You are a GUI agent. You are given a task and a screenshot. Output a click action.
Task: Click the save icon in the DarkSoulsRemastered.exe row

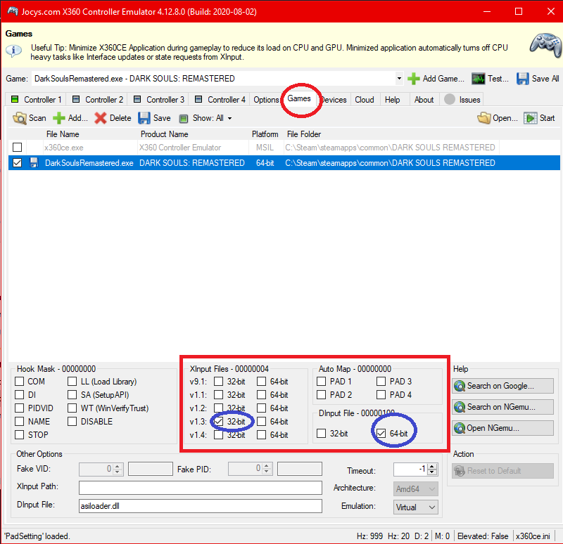[x=34, y=162]
